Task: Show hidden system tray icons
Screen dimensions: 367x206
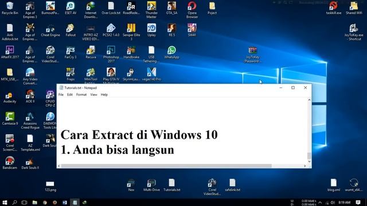Action: pos(320,203)
